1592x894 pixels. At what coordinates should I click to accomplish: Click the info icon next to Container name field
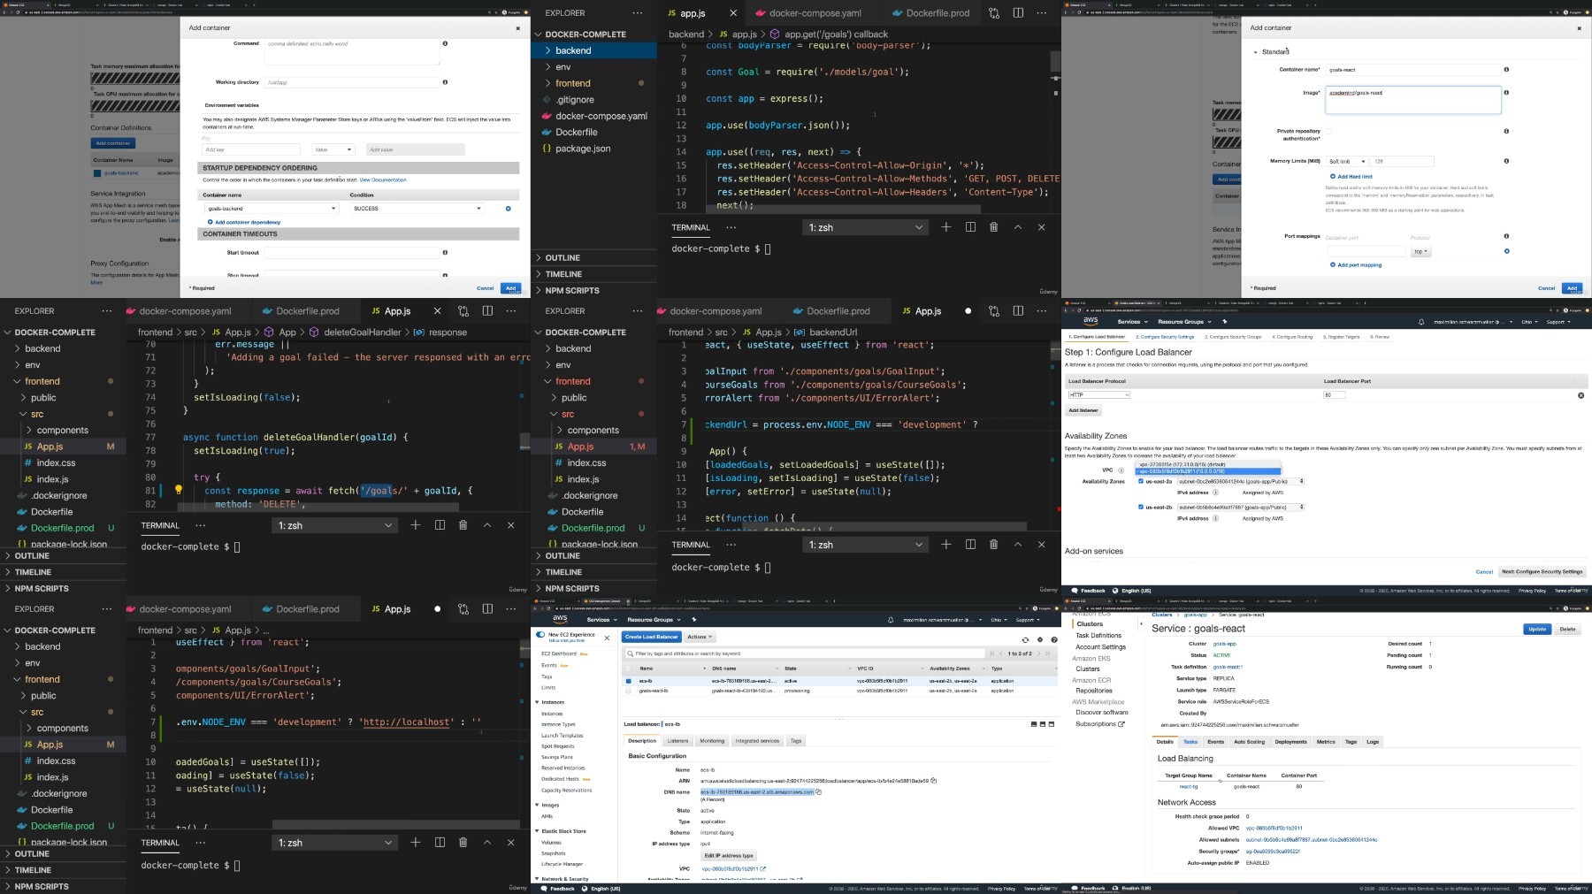(x=1506, y=69)
